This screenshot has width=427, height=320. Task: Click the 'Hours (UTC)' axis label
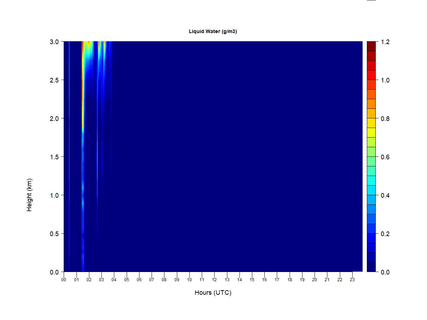[x=213, y=293]
